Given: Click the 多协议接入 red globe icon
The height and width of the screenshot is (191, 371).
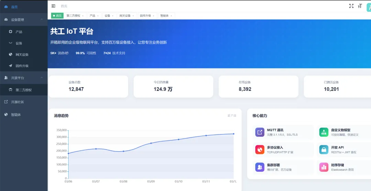Looking at the screenshot, I should click(260, 149).
